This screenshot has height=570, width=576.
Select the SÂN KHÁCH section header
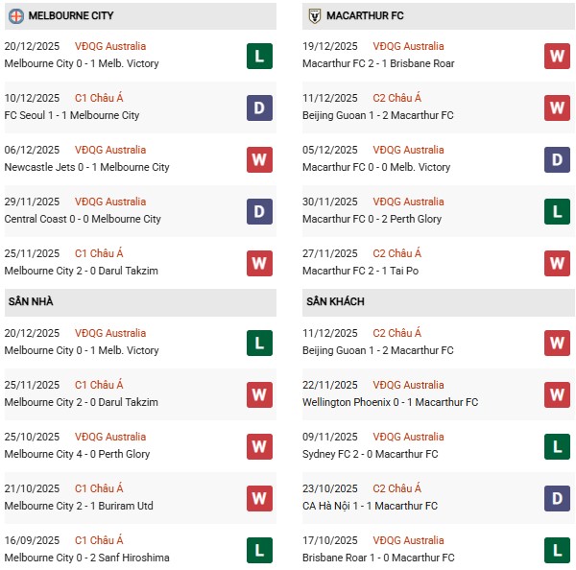tap(335, 302)
